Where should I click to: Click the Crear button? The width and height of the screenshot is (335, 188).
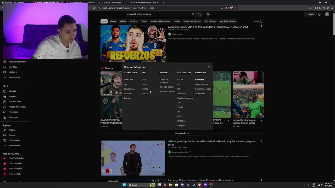[x=310, y=14]
